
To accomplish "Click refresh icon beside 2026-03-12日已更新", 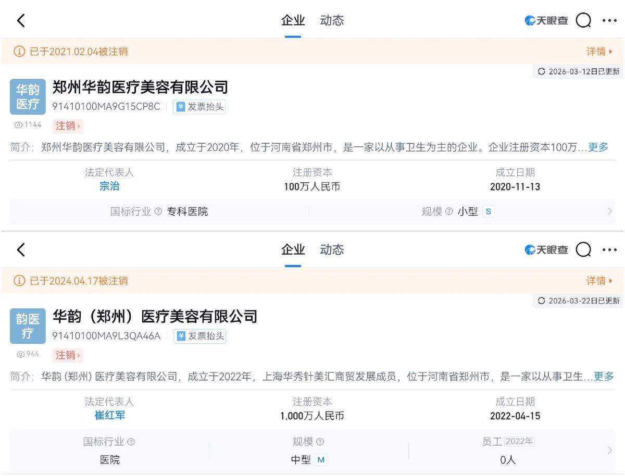I will pyautogui.click(x=541, y=72).
